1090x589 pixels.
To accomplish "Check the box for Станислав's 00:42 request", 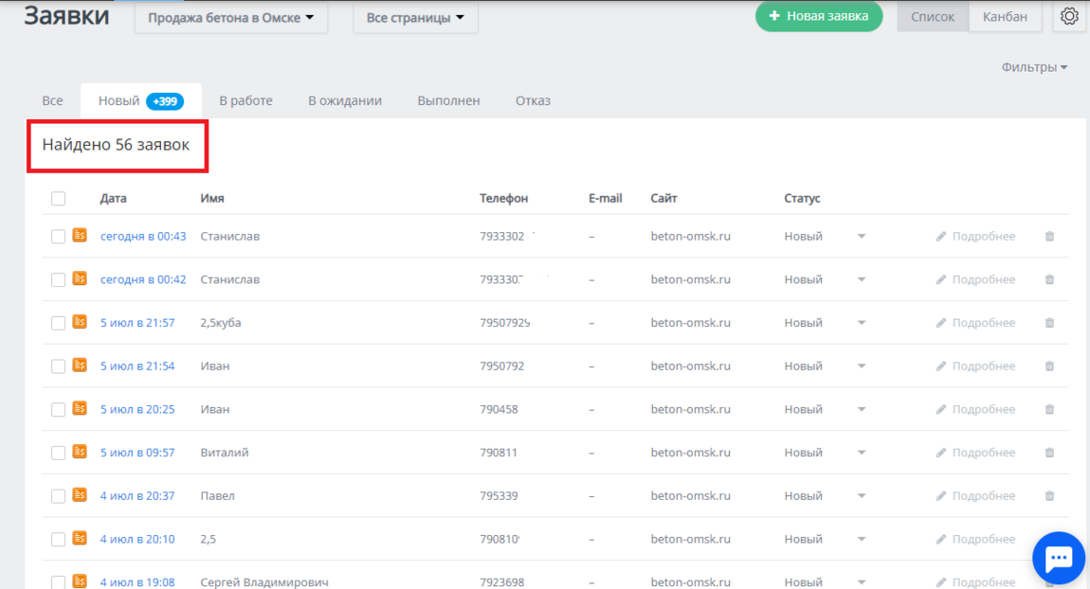I will [59, 280].
